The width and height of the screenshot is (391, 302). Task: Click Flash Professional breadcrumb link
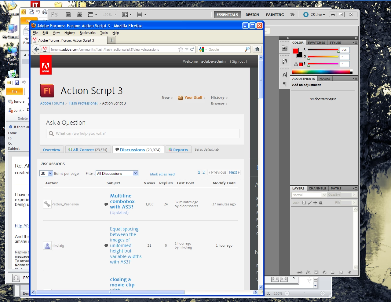click(83, 103)
